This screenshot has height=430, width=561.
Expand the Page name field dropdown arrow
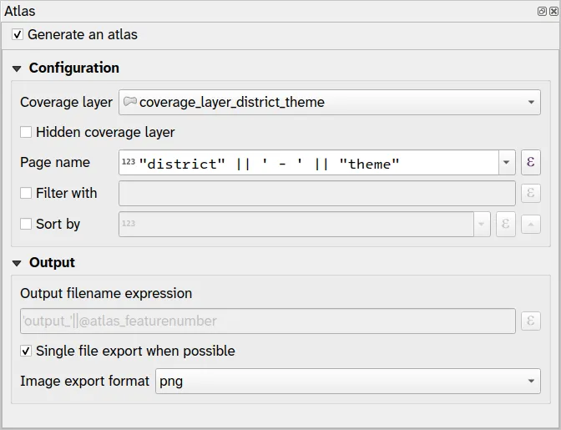(x=506, y=163)
